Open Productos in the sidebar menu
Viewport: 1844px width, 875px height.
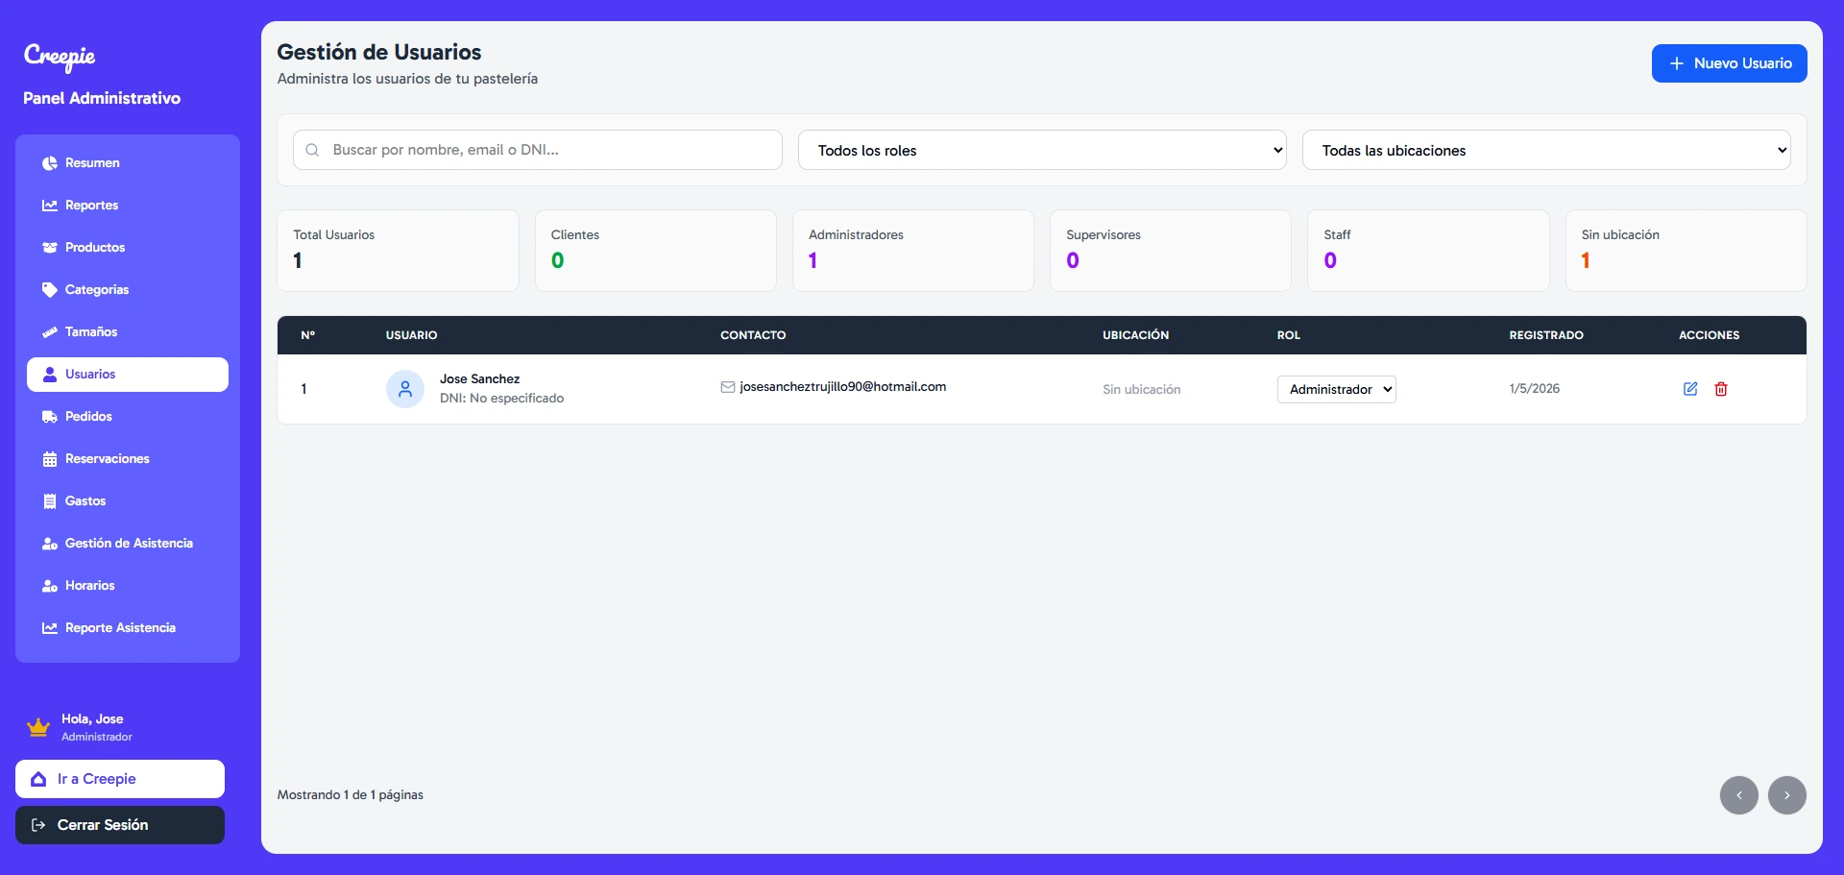(x=128, y=248)
